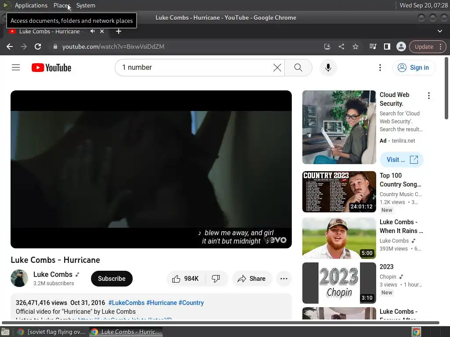Image resolution: width=450 pixels, height=337 pixels.
Task: Open the YouTube guide hamburger menu
Action: tap(16, 68)
